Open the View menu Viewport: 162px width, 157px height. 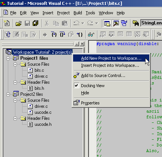pyautogui.click(x=34, y=13)
